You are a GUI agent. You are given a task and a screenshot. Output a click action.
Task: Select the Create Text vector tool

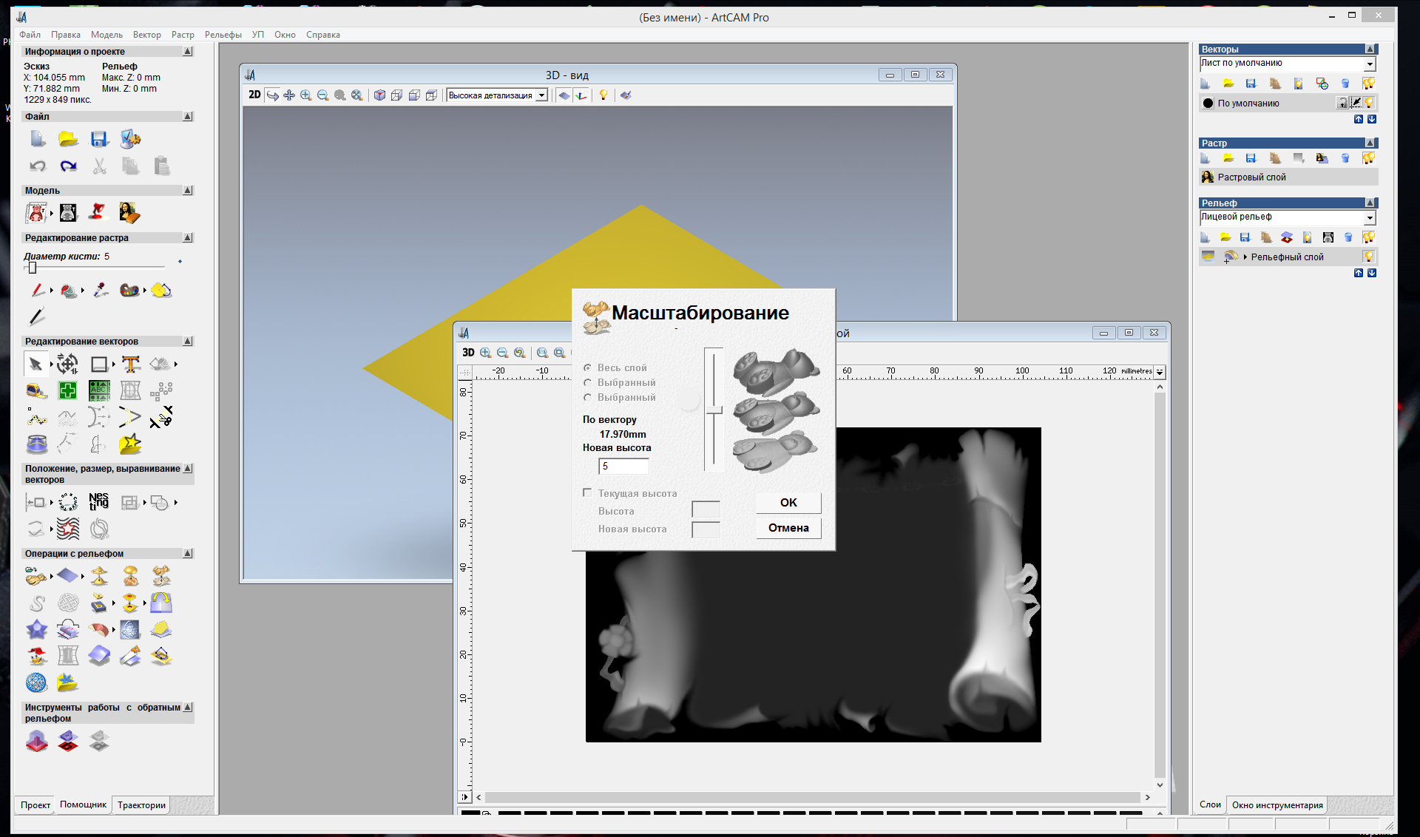click(131, 364)
